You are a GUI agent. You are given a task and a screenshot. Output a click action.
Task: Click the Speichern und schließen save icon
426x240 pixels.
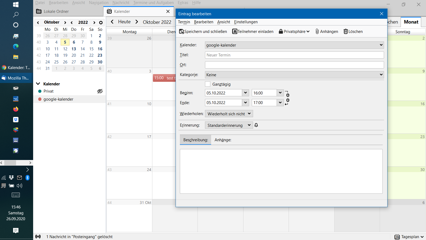181,32
